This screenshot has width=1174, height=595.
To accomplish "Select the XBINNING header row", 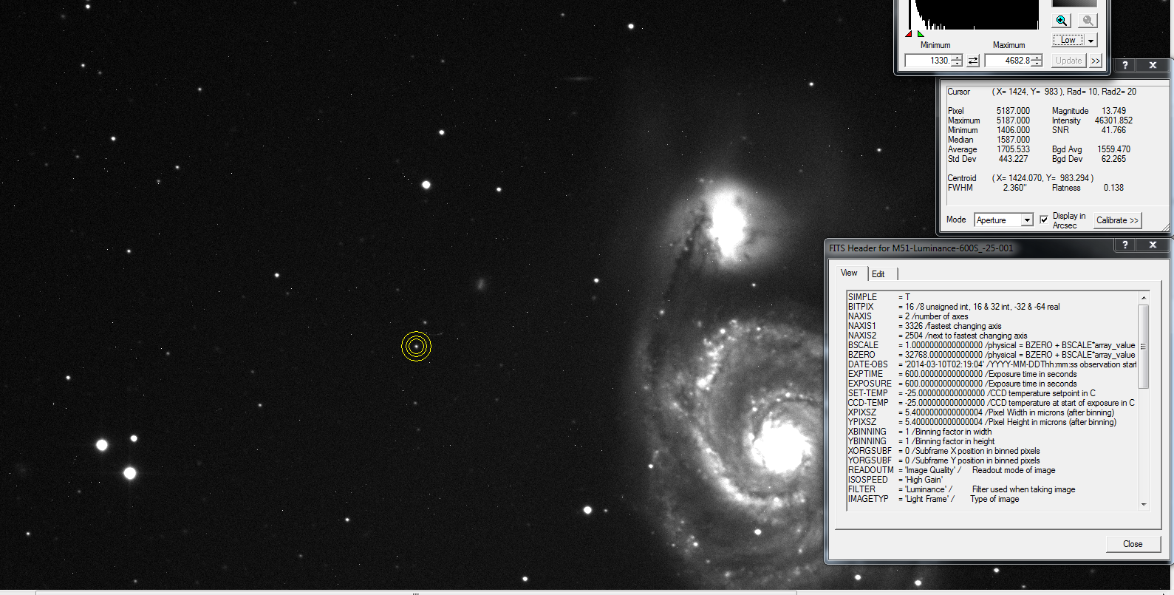I will (992, 432).
